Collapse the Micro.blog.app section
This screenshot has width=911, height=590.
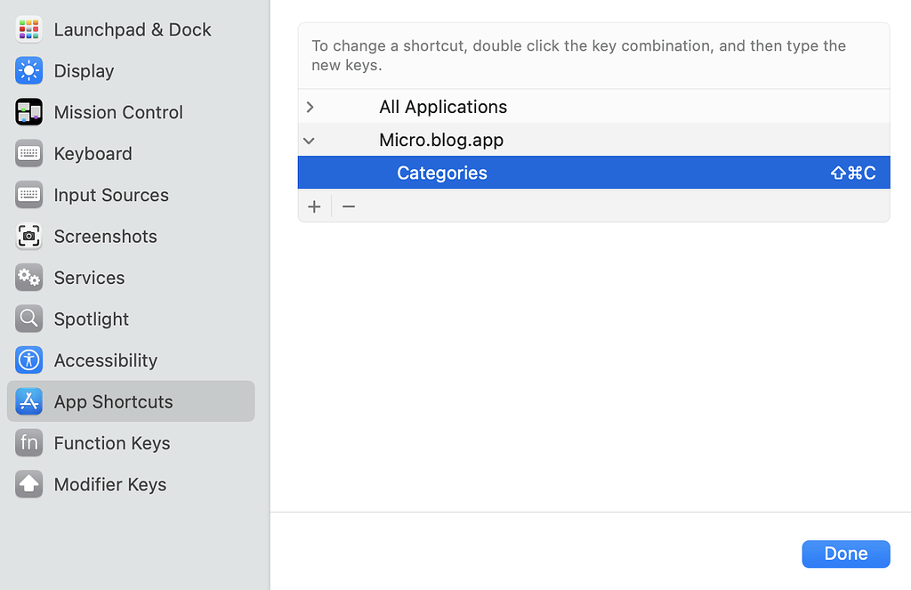click(309, 140)
